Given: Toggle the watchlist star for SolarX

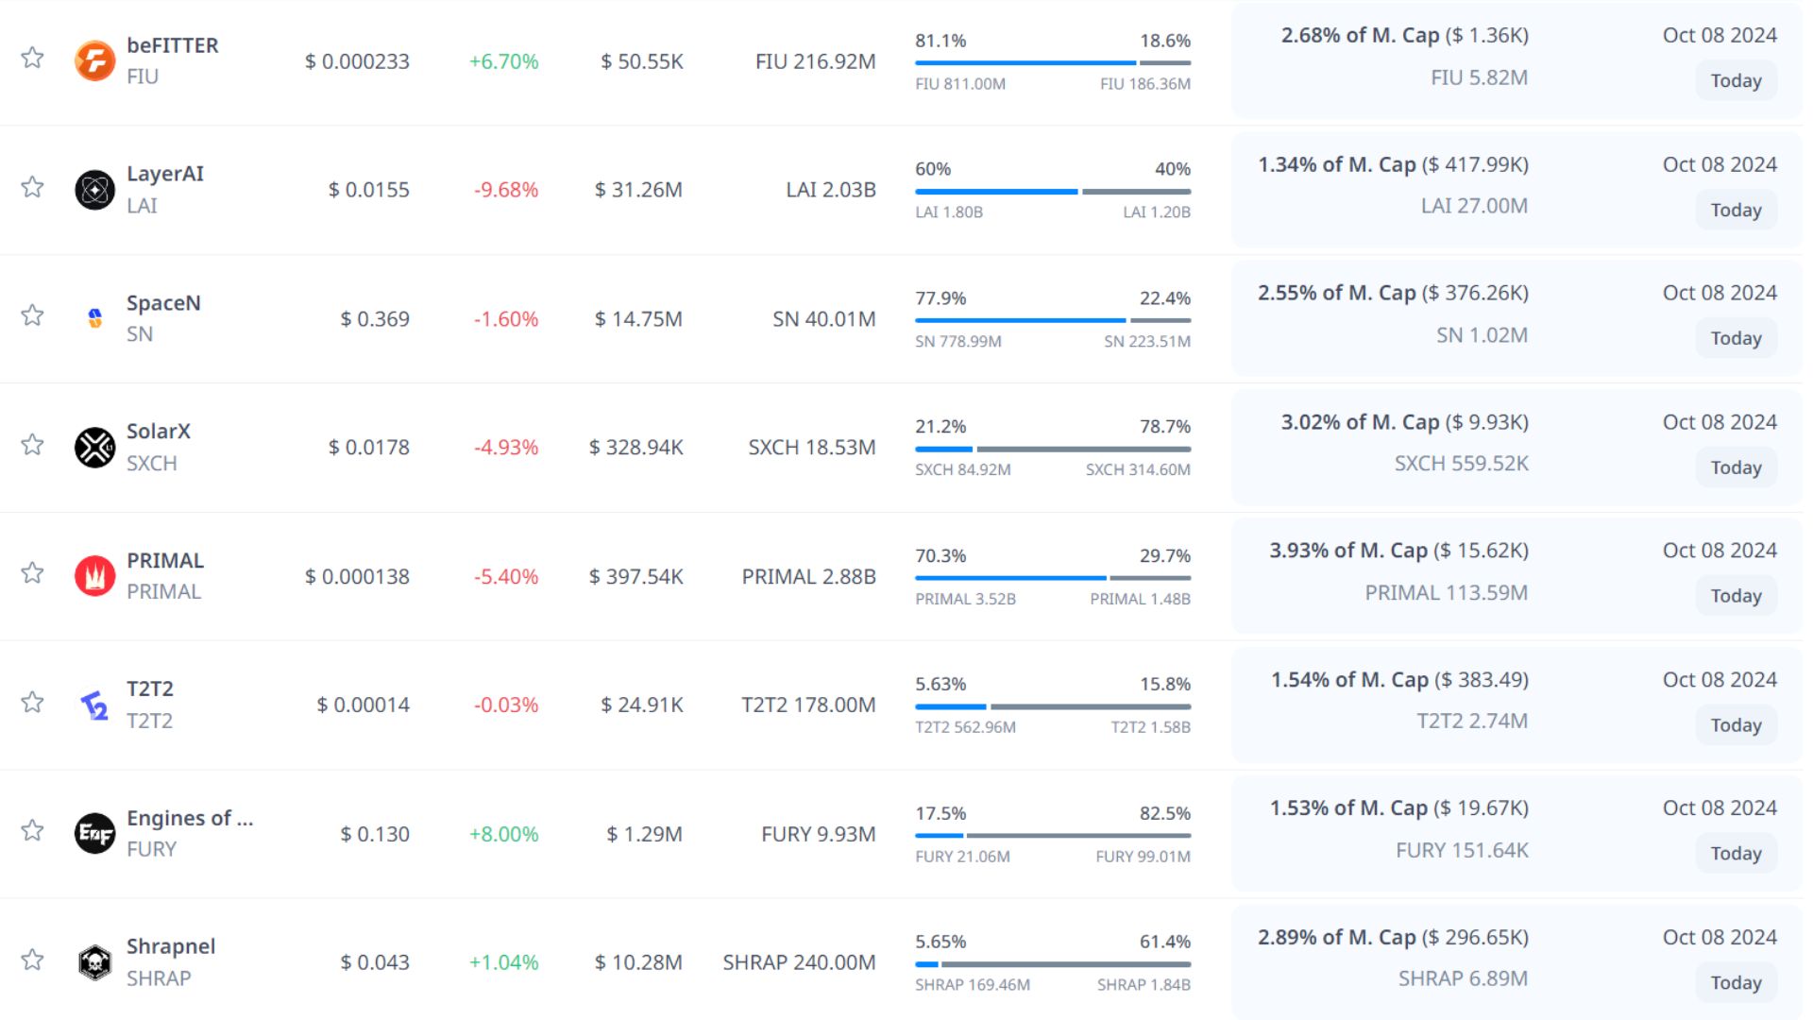Looking at the screenshot, I should point(32,445).
